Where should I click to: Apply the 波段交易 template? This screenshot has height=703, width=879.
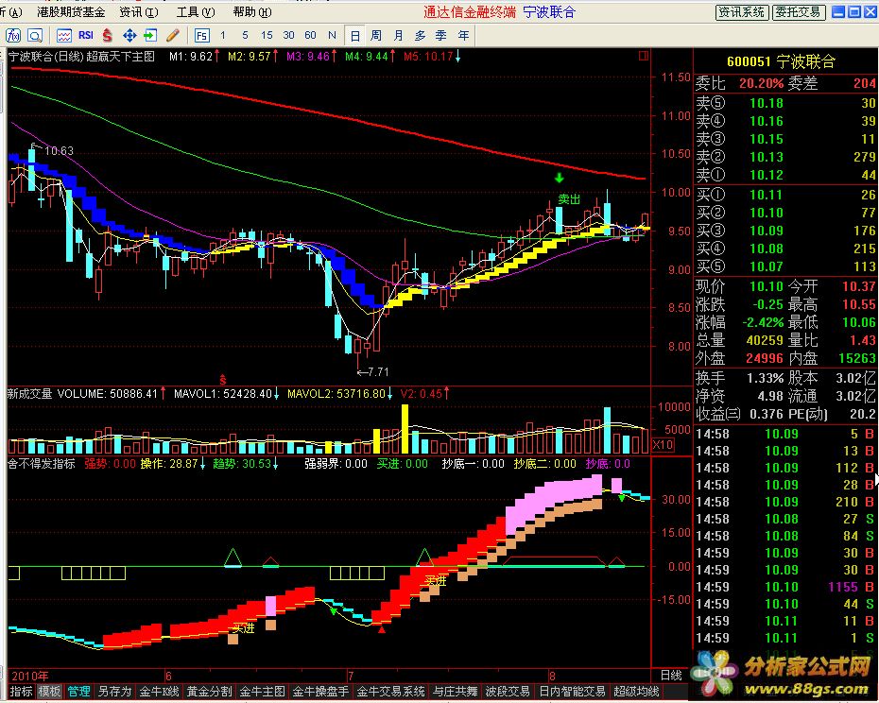508,692
